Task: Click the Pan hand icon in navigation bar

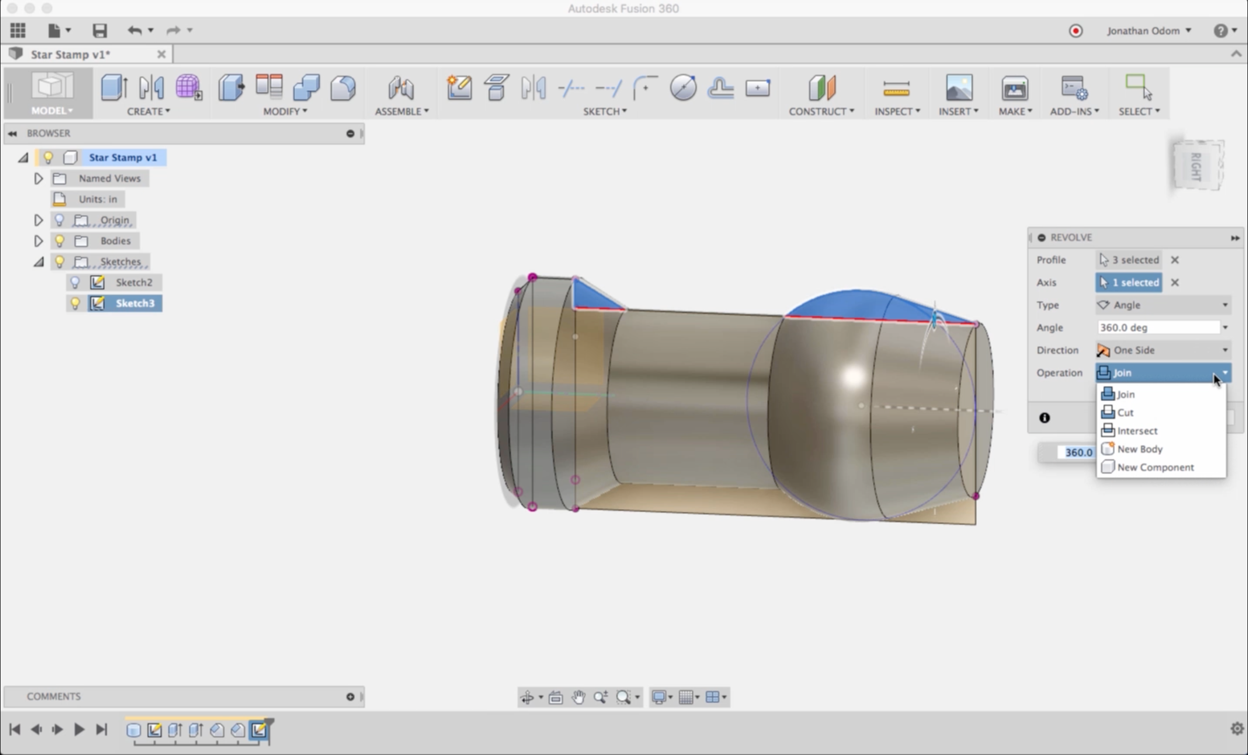Action: pyautogui.click(x=578, y=697)
